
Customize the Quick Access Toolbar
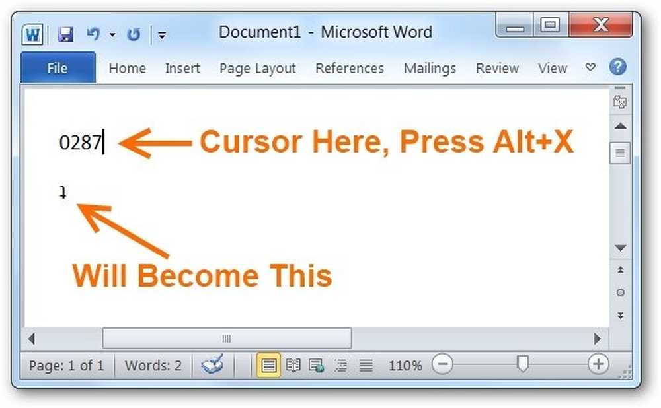coord(162,35)
